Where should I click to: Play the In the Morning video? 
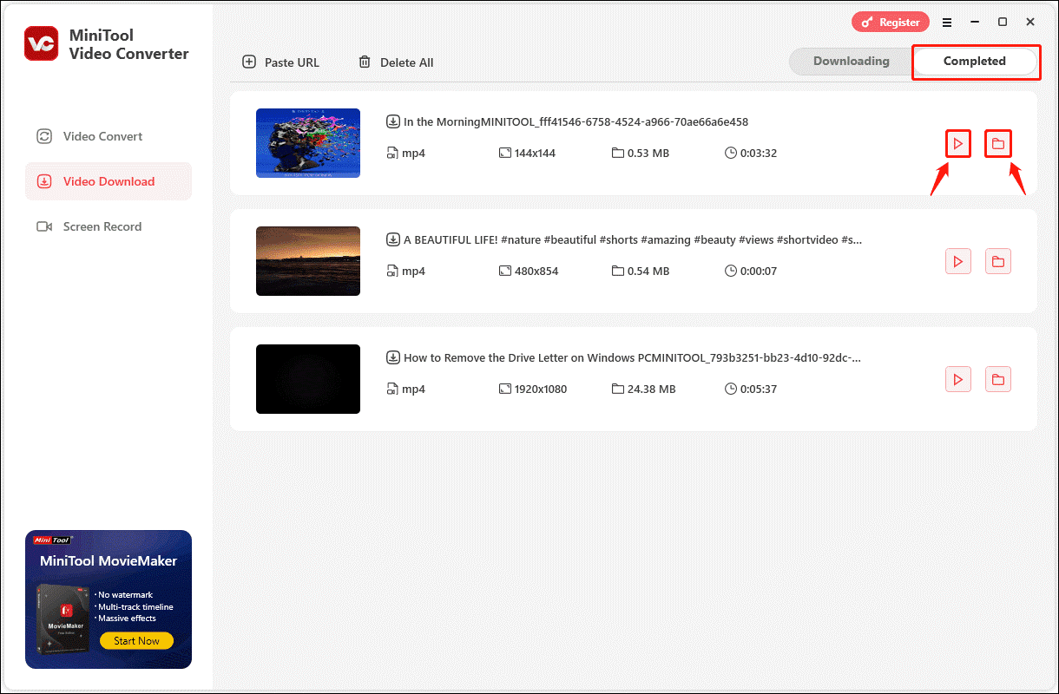958,143
